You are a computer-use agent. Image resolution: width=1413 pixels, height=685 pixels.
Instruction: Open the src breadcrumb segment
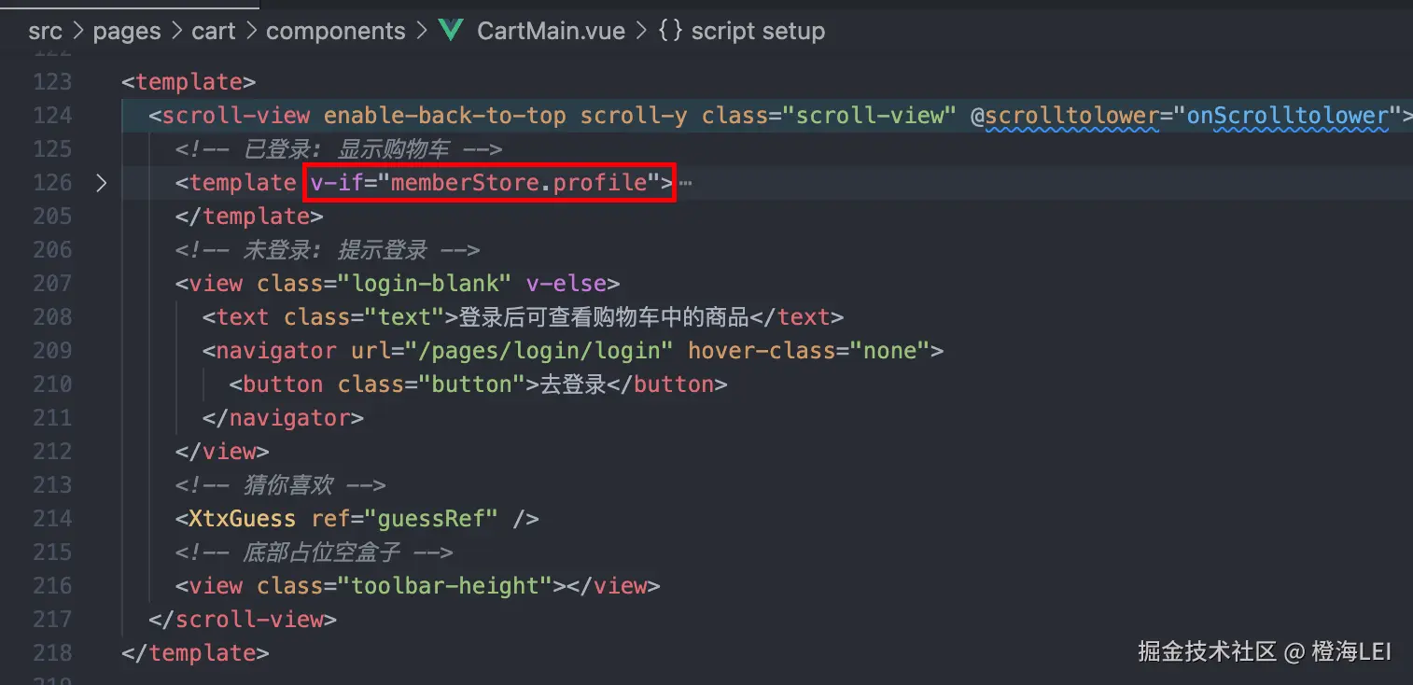tap(45, 31)
